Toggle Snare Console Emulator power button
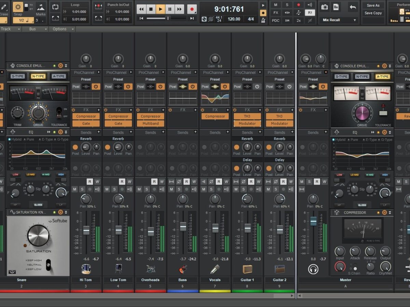The height and width of the screenshot is (307, 410). pyautogui.click(x=60, y=66)
